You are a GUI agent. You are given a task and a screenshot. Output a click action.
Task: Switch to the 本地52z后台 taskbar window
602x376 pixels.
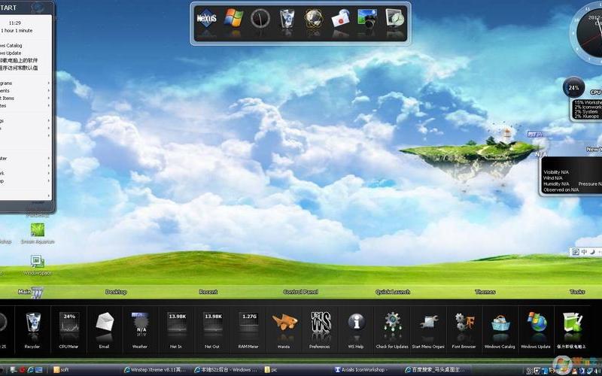point(227,370)
